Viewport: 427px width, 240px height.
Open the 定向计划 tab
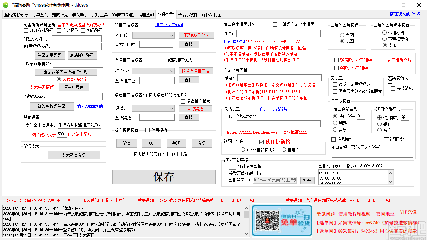click(60, 15)
